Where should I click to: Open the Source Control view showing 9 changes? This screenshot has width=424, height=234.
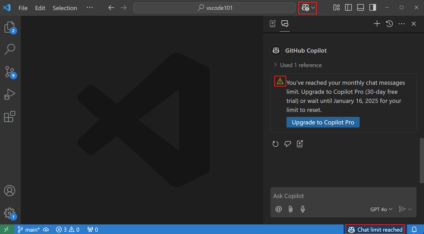tap(10, 72)
